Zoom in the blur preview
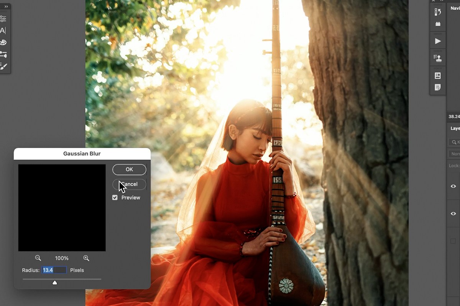 click(x=86, y=258)
